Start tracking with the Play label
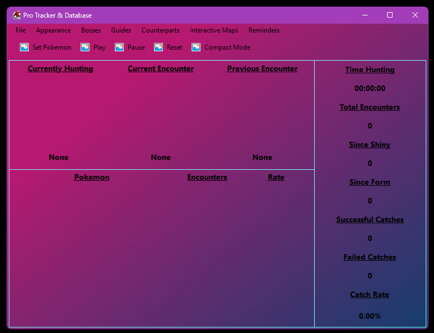This screenshot has height=333, width=434. click(99, 47)
